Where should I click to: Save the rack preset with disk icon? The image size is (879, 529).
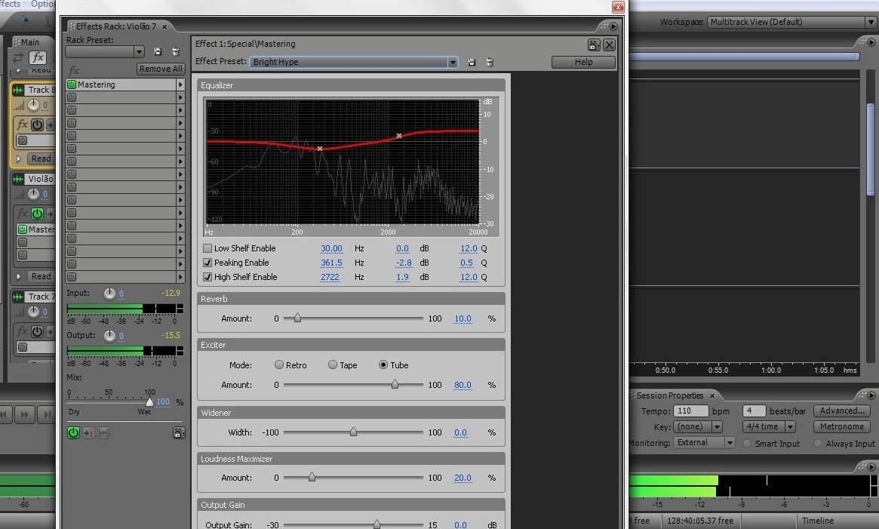[158, 51]
